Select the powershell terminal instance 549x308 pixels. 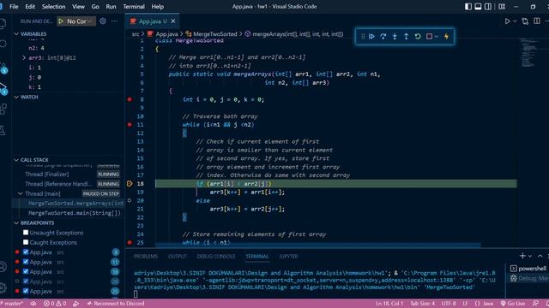(528, 268)
